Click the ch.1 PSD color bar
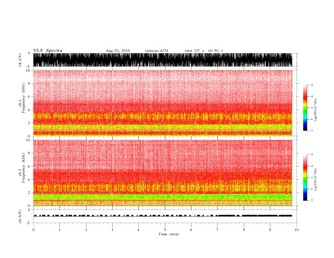The width and height of the screenshot is (334, 258). (x=305, y=107)
